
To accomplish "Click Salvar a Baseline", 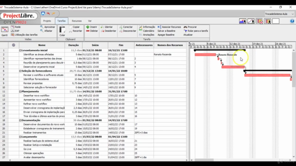I will 166,31.
